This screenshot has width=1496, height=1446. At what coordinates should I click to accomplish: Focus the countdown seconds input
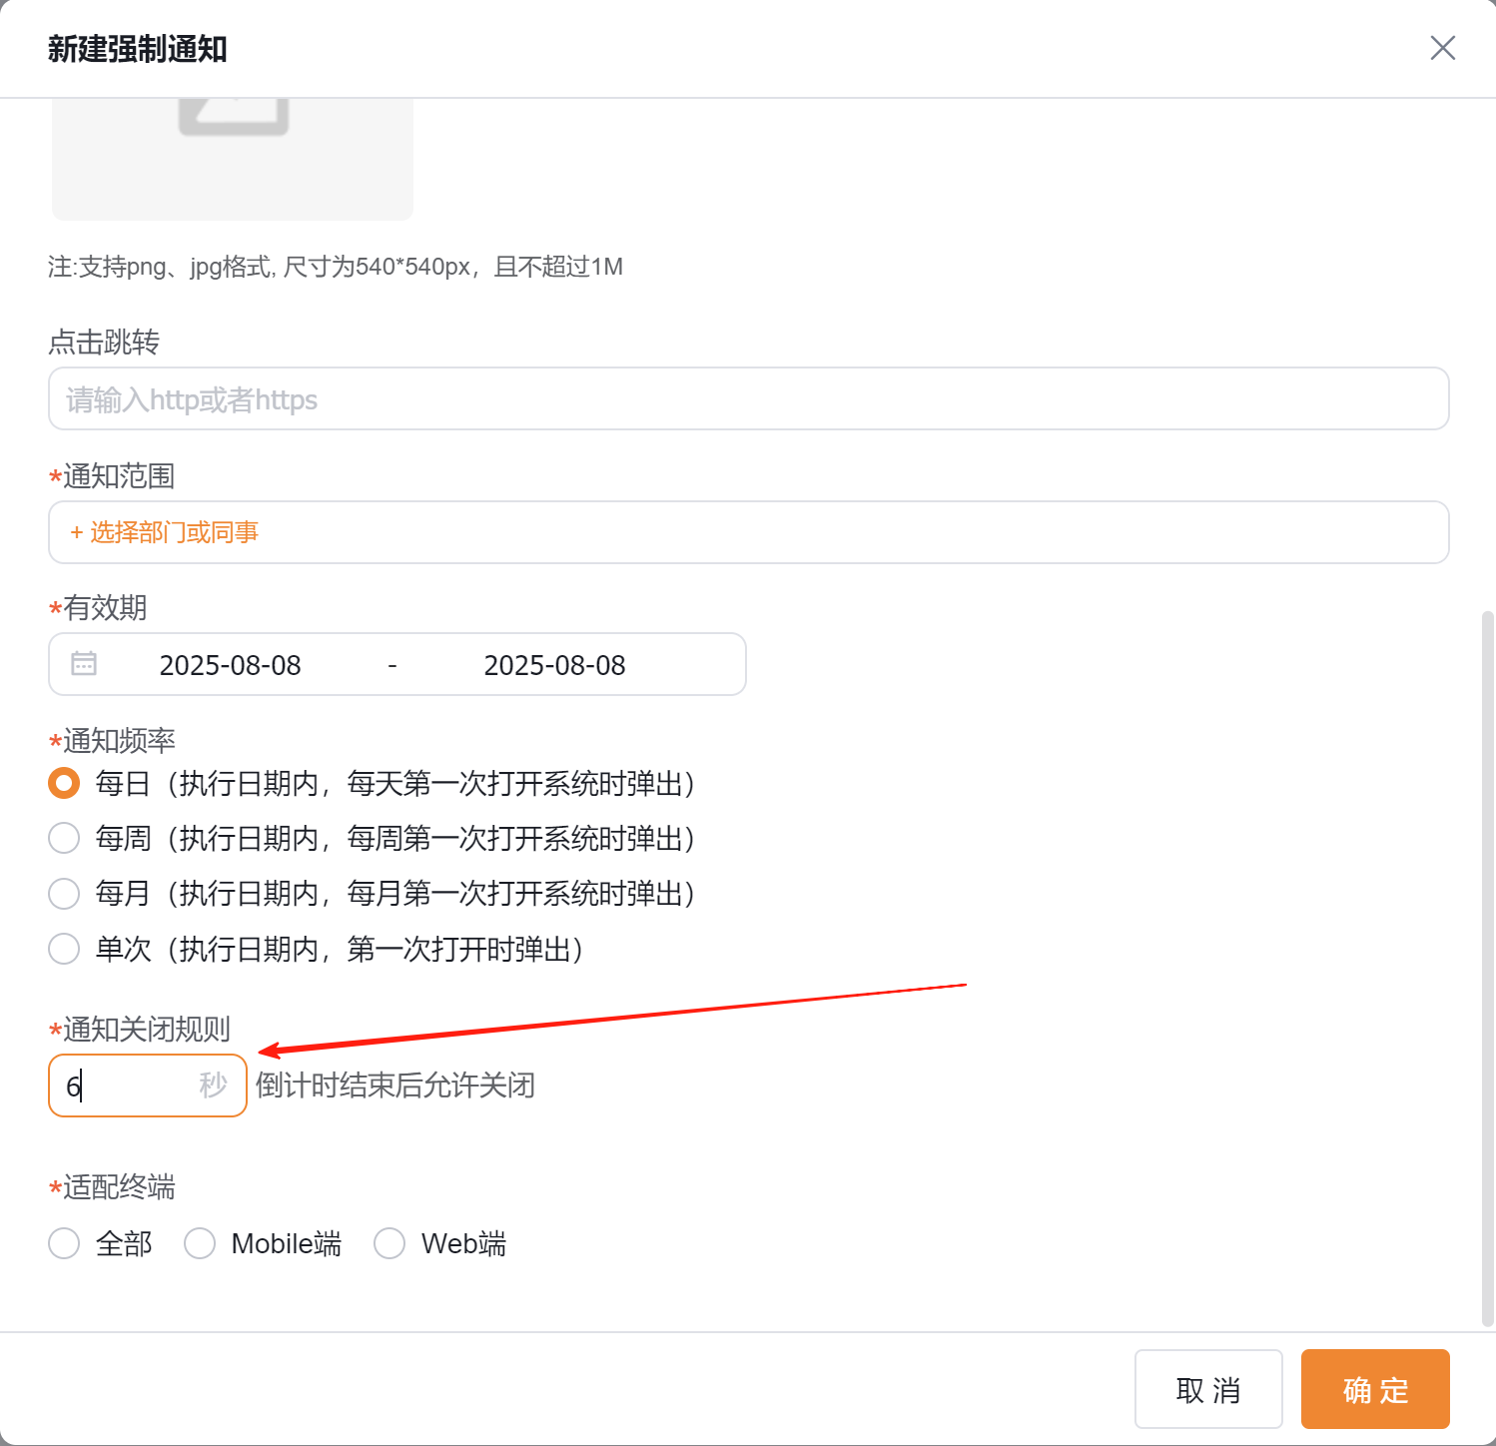point(125,1085)
